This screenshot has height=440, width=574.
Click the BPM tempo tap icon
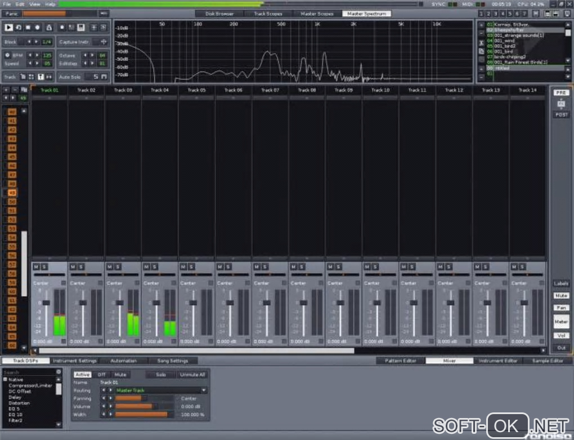tap(7, 55)
